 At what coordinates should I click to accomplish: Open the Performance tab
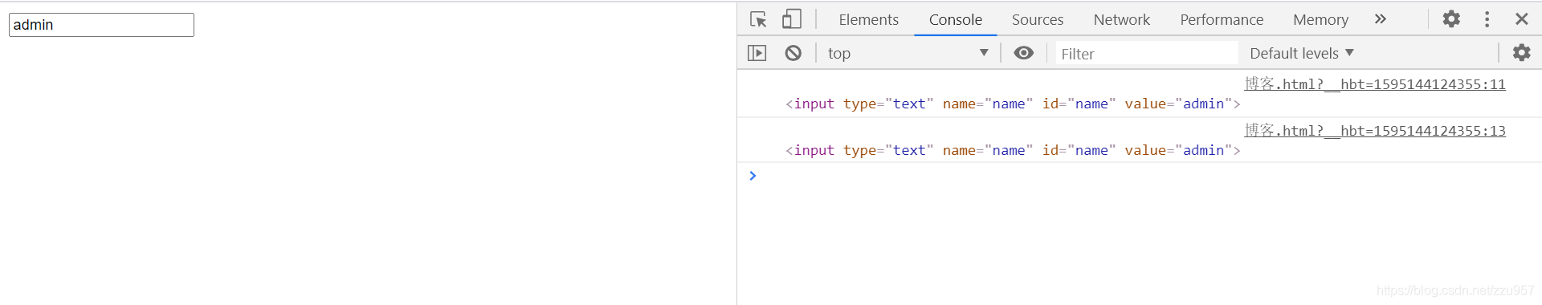point(1222,19)
